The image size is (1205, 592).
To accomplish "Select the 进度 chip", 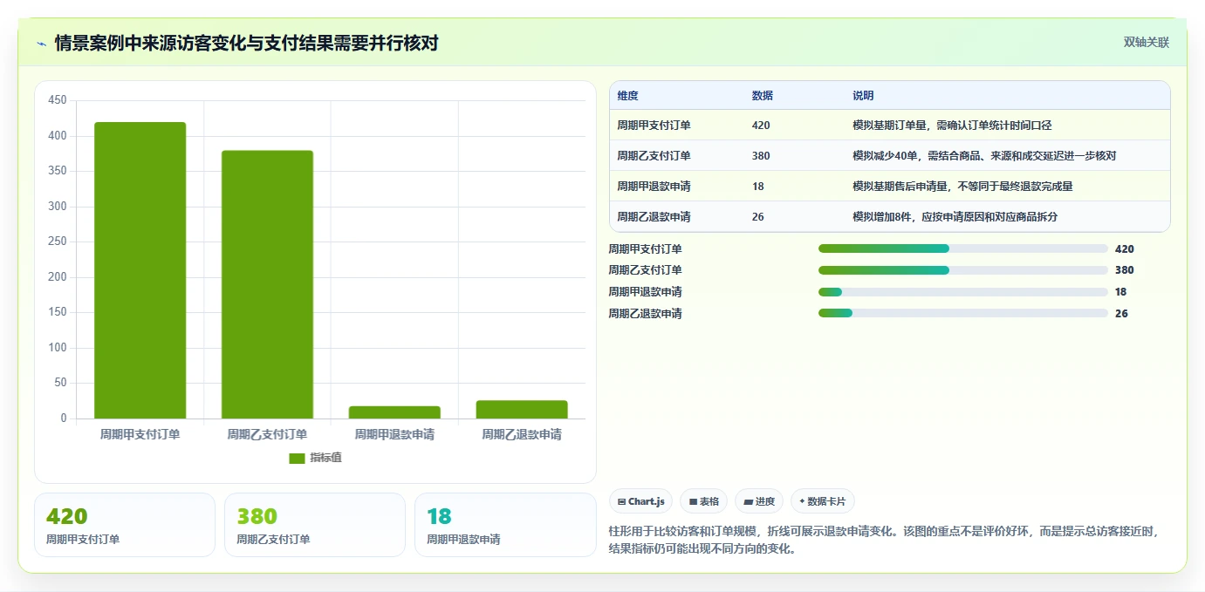I will [759, 501].
